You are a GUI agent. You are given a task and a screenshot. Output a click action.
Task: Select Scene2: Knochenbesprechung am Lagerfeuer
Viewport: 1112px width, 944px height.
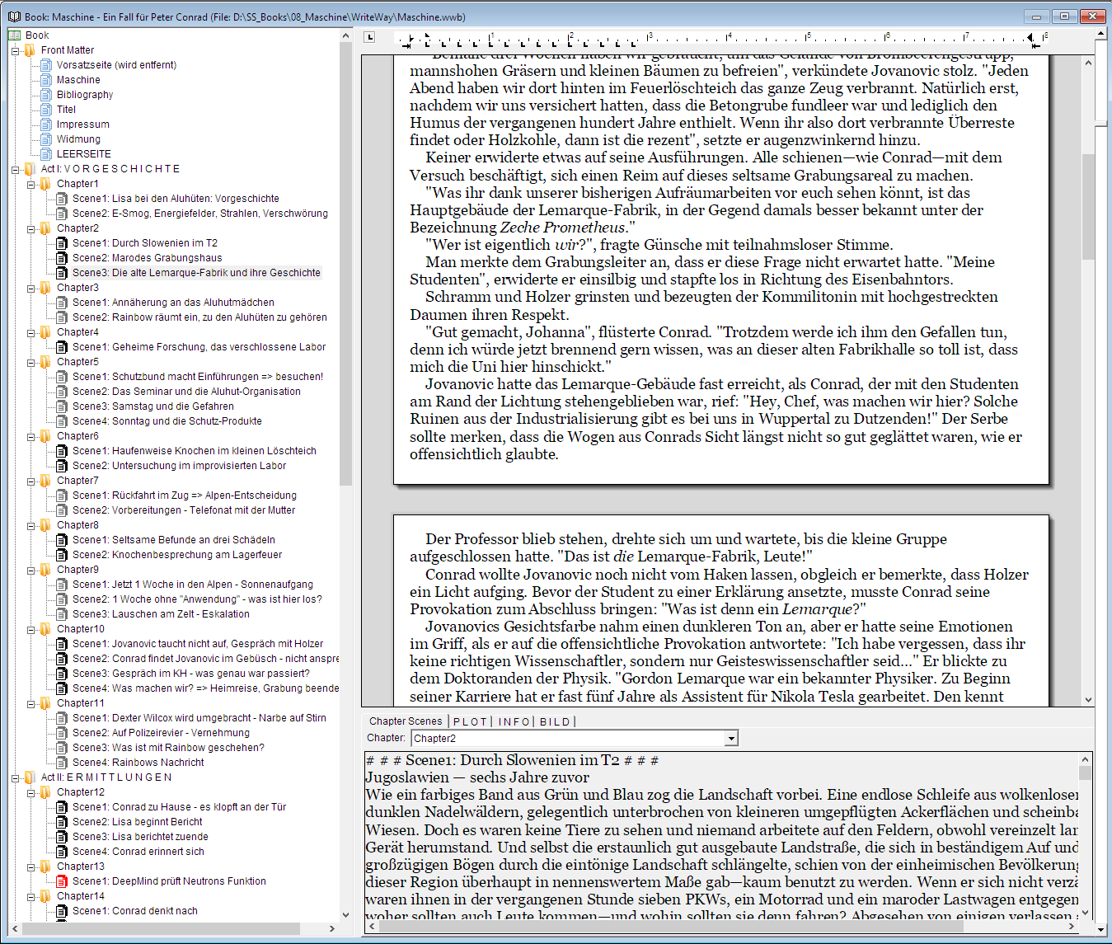(177, 555)
